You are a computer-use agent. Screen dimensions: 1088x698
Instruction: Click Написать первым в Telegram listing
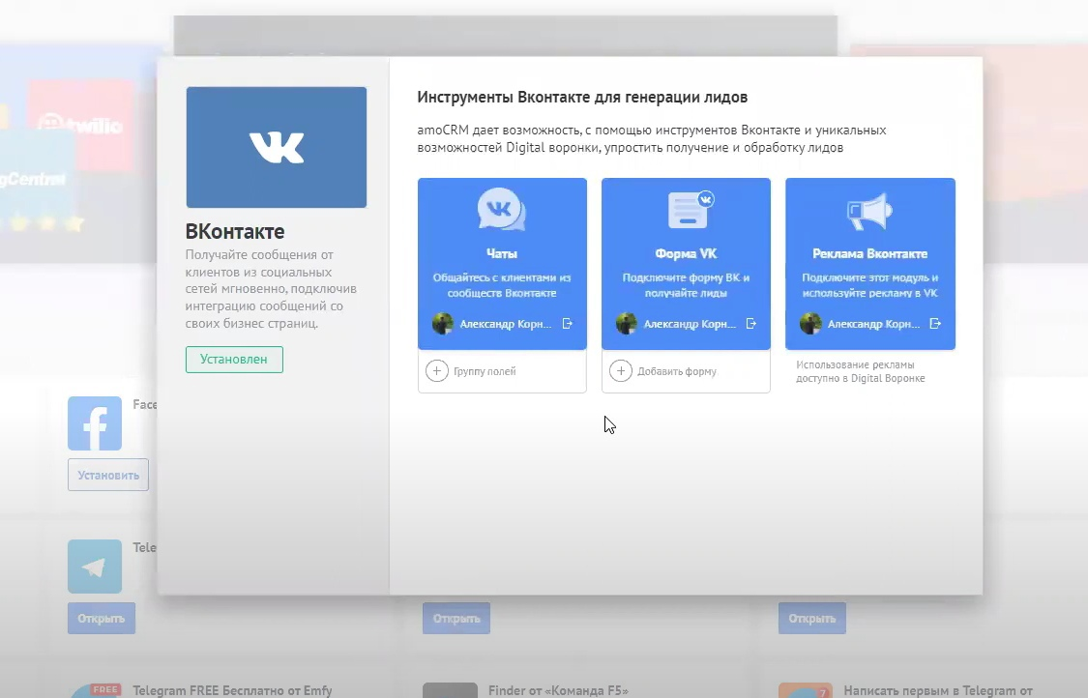[x=938, y=690]
